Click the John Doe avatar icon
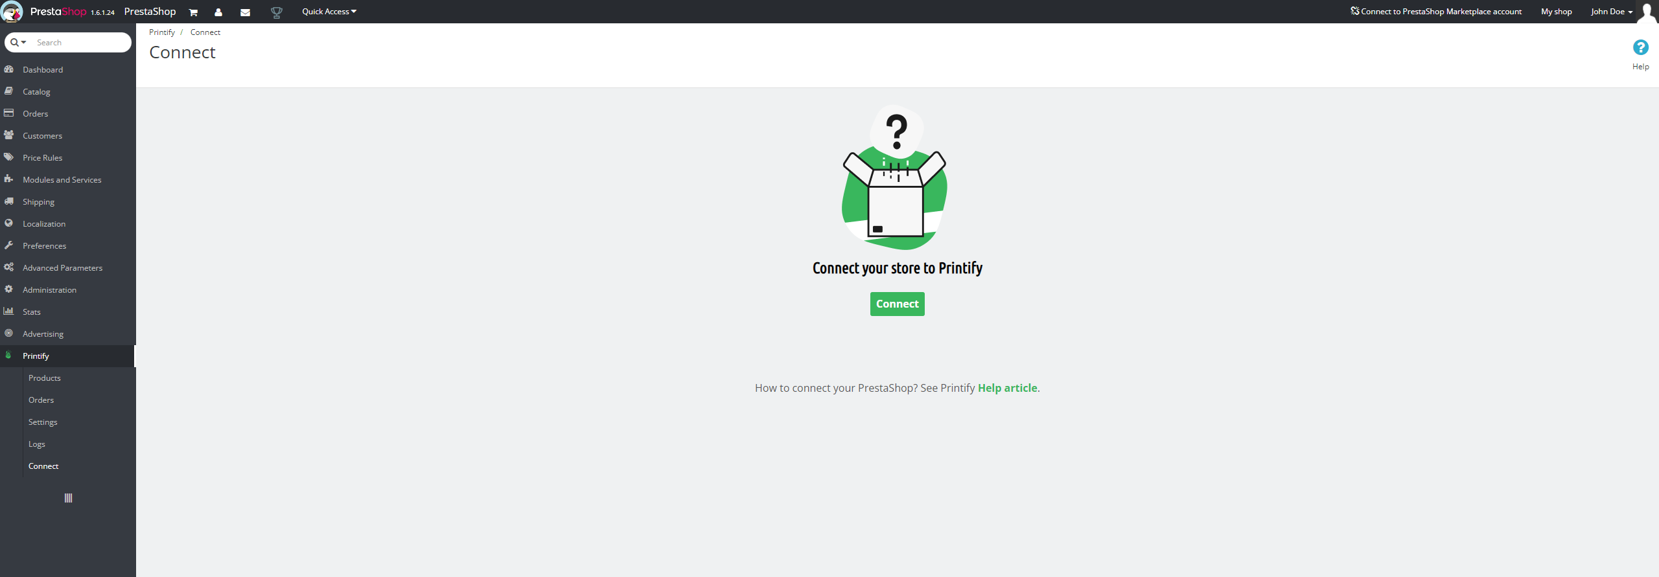The height and width of the screenshot is (577, 1659). [1647, 12]
